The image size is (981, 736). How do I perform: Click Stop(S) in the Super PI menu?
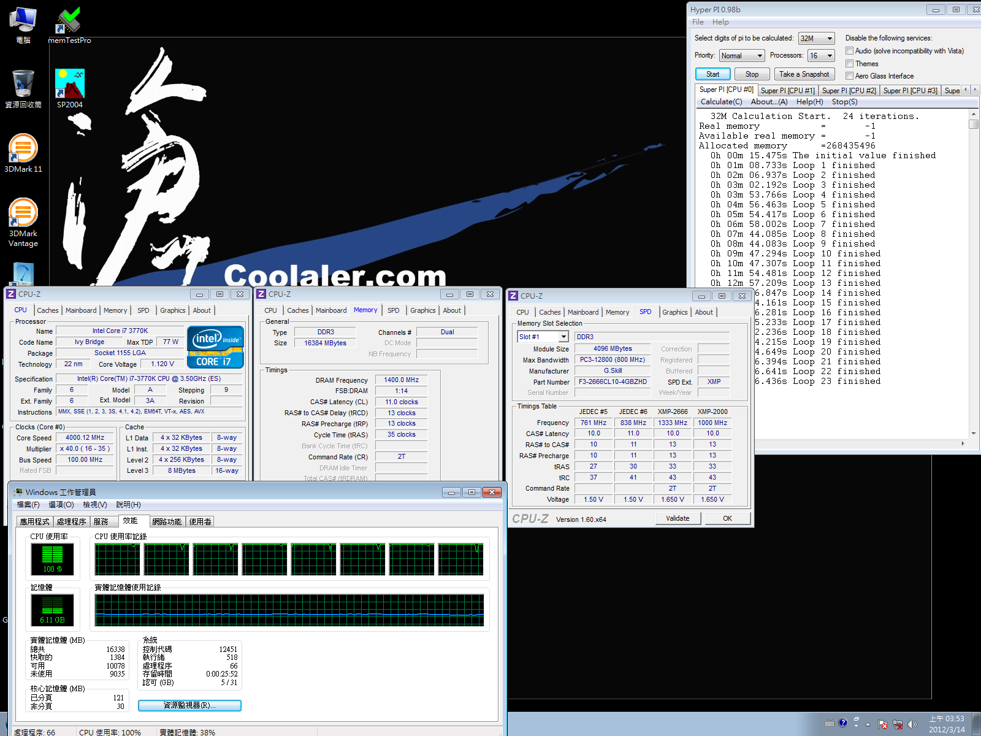pos(845,102)
